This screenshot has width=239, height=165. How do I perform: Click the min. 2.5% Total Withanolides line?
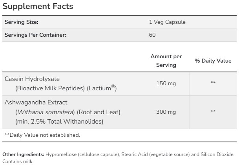coord(59,122)
